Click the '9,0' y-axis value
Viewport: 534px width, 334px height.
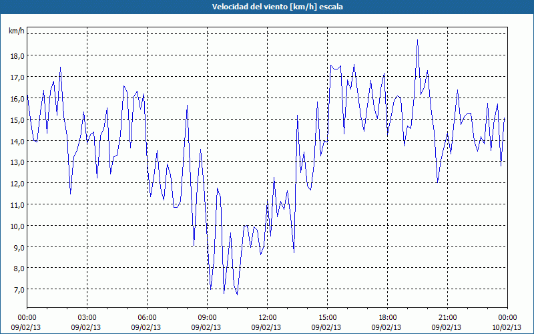coord(19,247)
